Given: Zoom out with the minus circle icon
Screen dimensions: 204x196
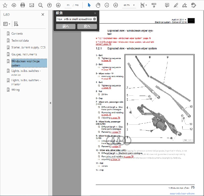Looking at the screenshot, I should [x=107, y=5].
